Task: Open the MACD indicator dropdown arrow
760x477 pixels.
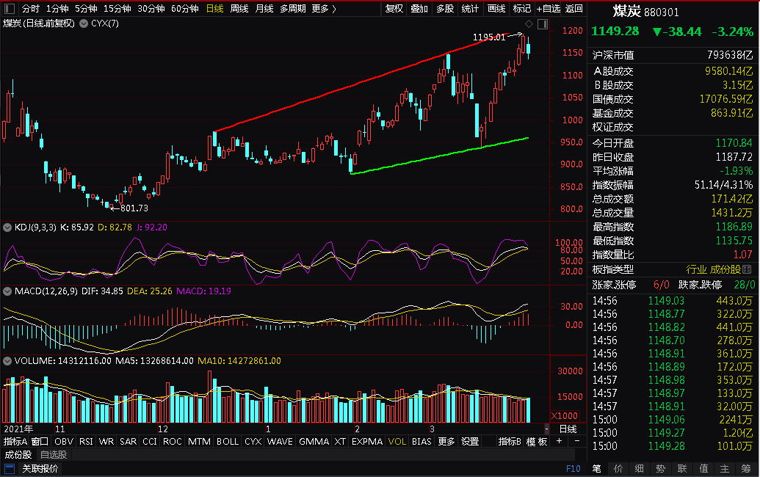Action: pos(7,291)
